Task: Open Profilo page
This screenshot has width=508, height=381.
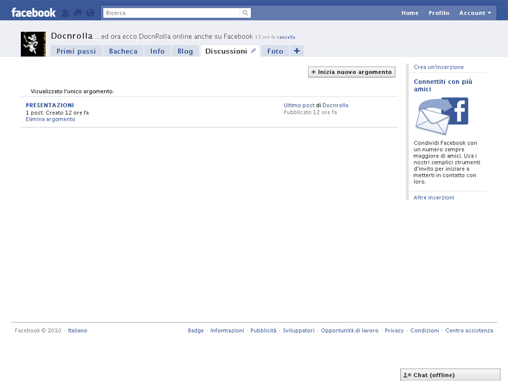Action: pyautogui.click(x=439, y=13)
